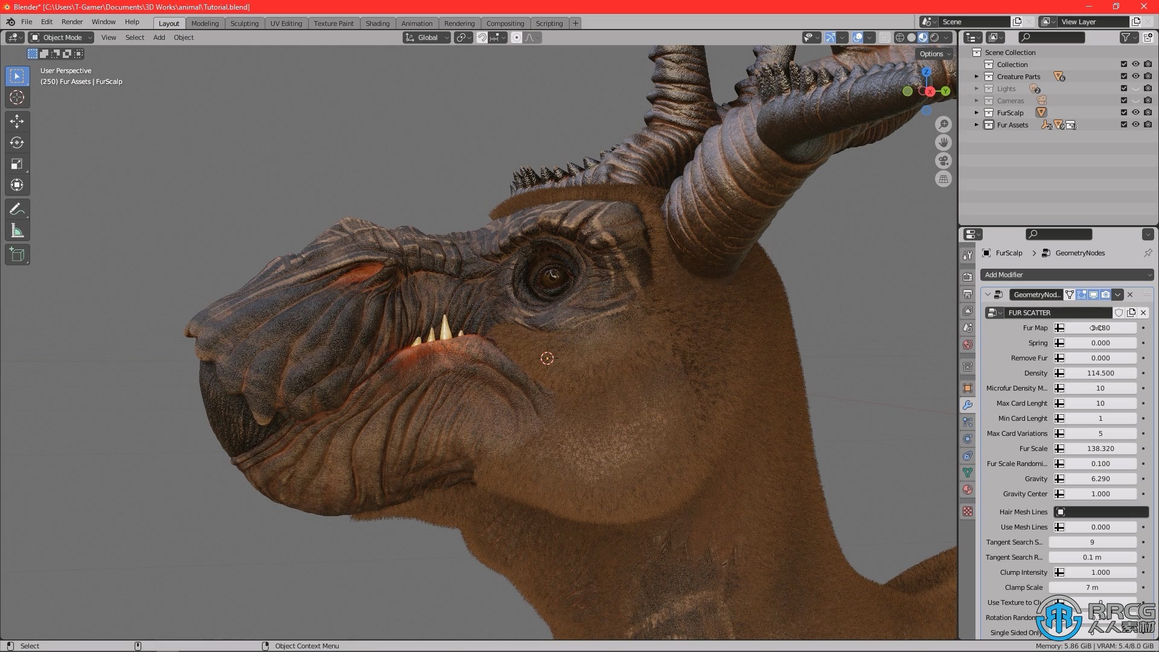
Task: Click the Density value field
Action: 1100,373
